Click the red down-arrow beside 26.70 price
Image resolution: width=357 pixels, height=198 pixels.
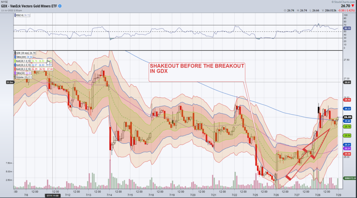(353, 6)
